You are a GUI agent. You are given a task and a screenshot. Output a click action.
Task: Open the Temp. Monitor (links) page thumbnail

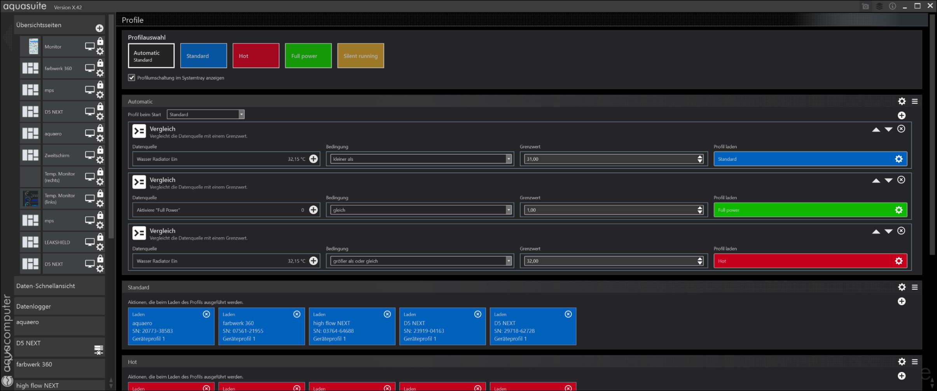click(x=31, y=198)
